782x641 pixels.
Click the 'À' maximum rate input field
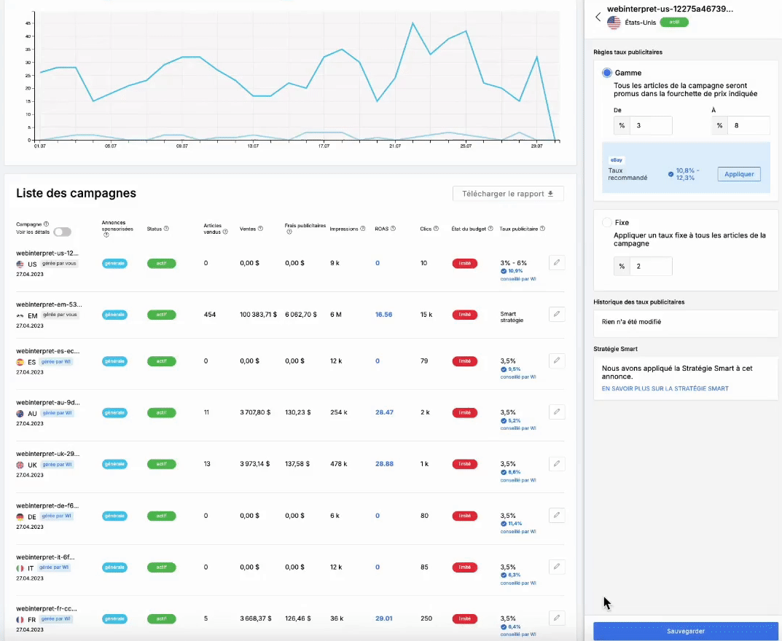click(x=748, y=125)
